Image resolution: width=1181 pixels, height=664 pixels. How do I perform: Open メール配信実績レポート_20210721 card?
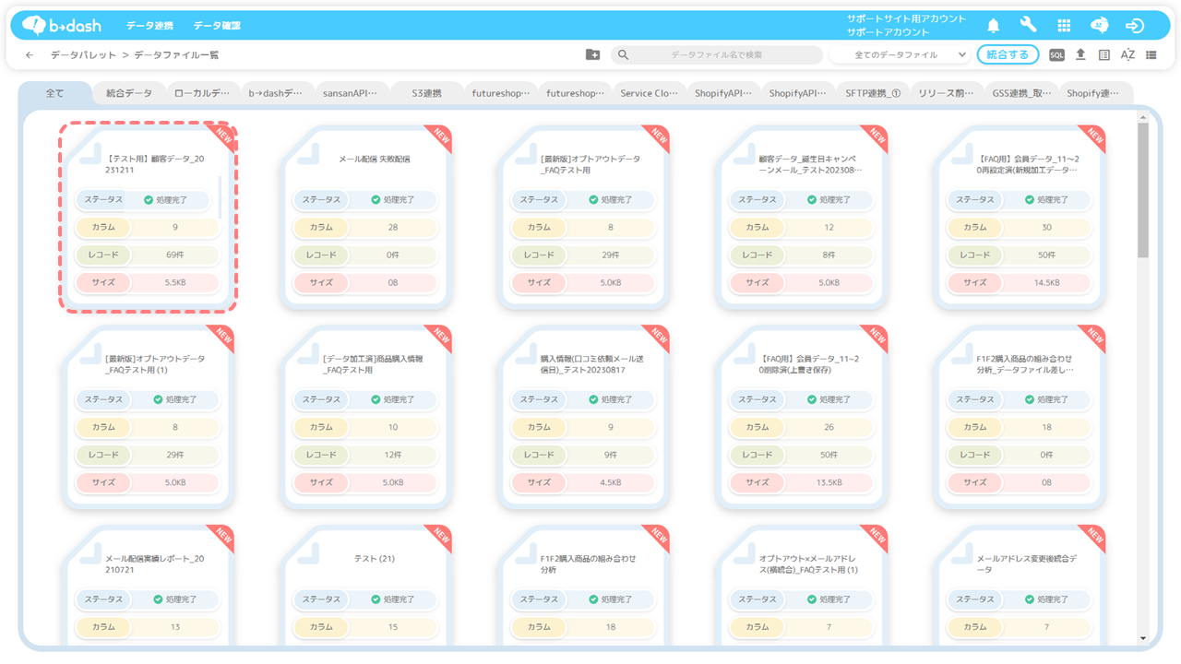(x=149, y=586)
